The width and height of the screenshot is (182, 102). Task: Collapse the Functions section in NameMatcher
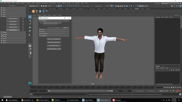point(54,36)
